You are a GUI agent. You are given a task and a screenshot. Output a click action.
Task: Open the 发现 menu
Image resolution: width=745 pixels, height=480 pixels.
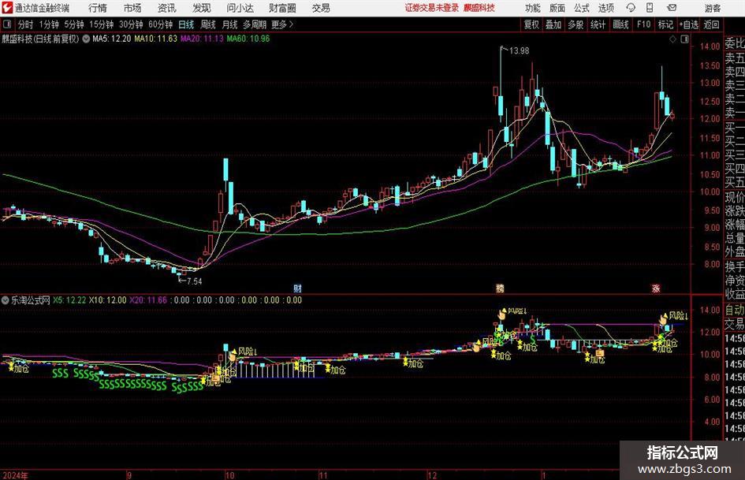[202, 8]
